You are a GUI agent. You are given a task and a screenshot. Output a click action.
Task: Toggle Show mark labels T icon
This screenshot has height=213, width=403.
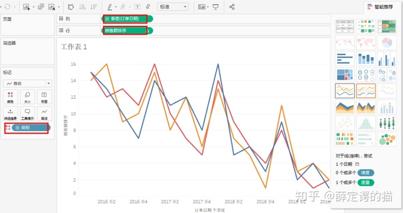tap(138, 7)
